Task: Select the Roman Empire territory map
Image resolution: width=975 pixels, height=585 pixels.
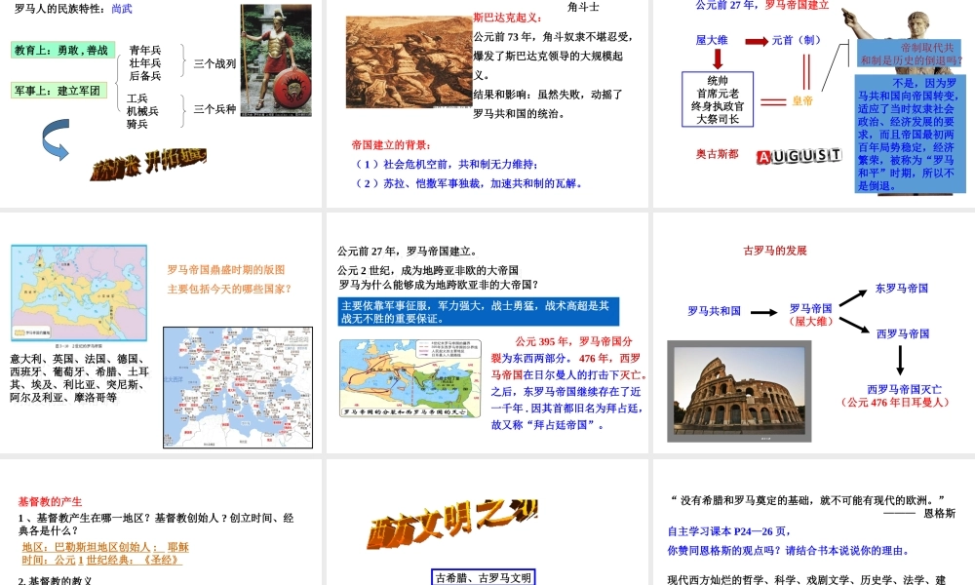Action: tap(79, 292)
